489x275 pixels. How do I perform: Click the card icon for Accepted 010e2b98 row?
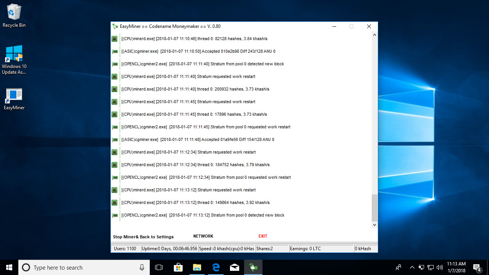(114, 51)
